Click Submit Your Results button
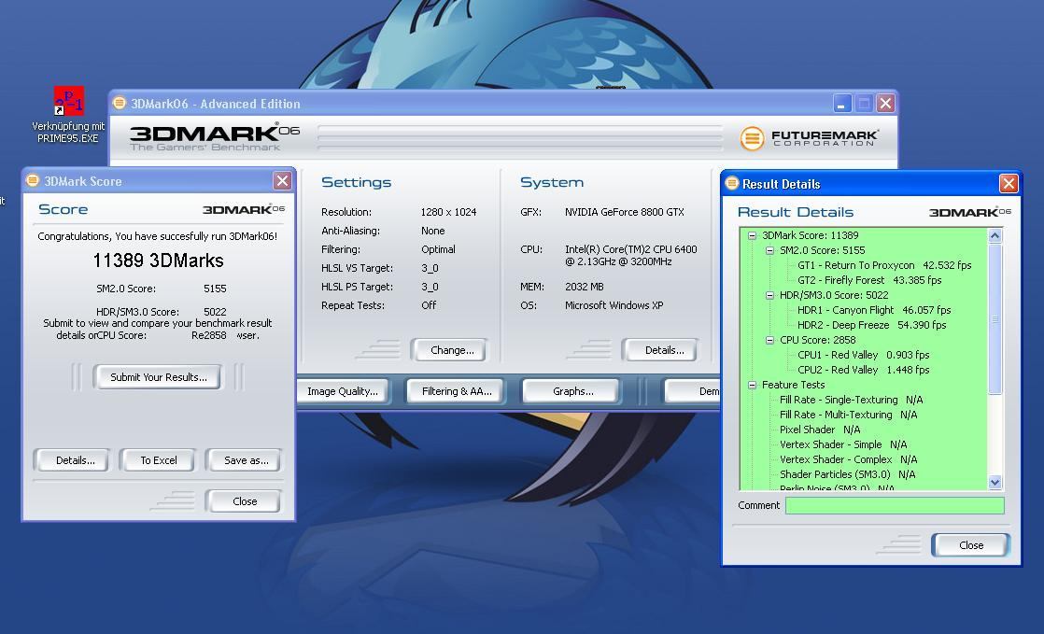1044x634 pixels. [159, 377]
